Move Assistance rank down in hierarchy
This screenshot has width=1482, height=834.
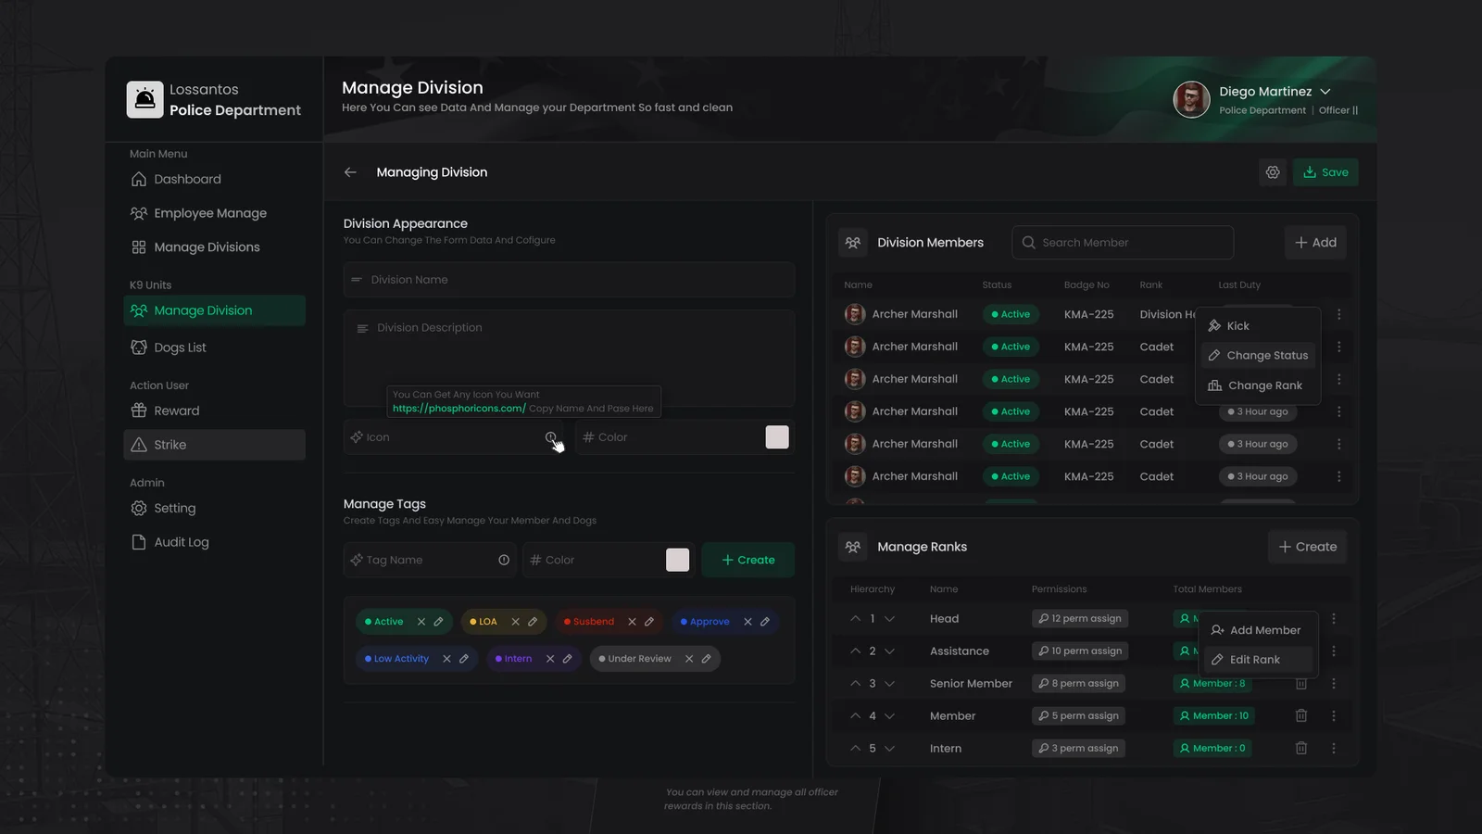889,651
